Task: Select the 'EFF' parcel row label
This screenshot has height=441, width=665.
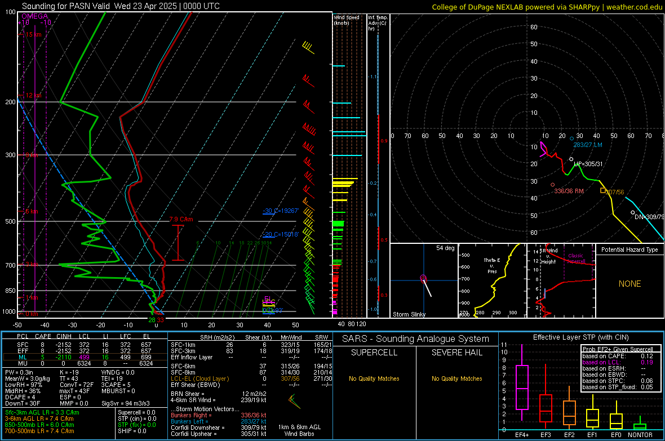Action: point(23,351)
